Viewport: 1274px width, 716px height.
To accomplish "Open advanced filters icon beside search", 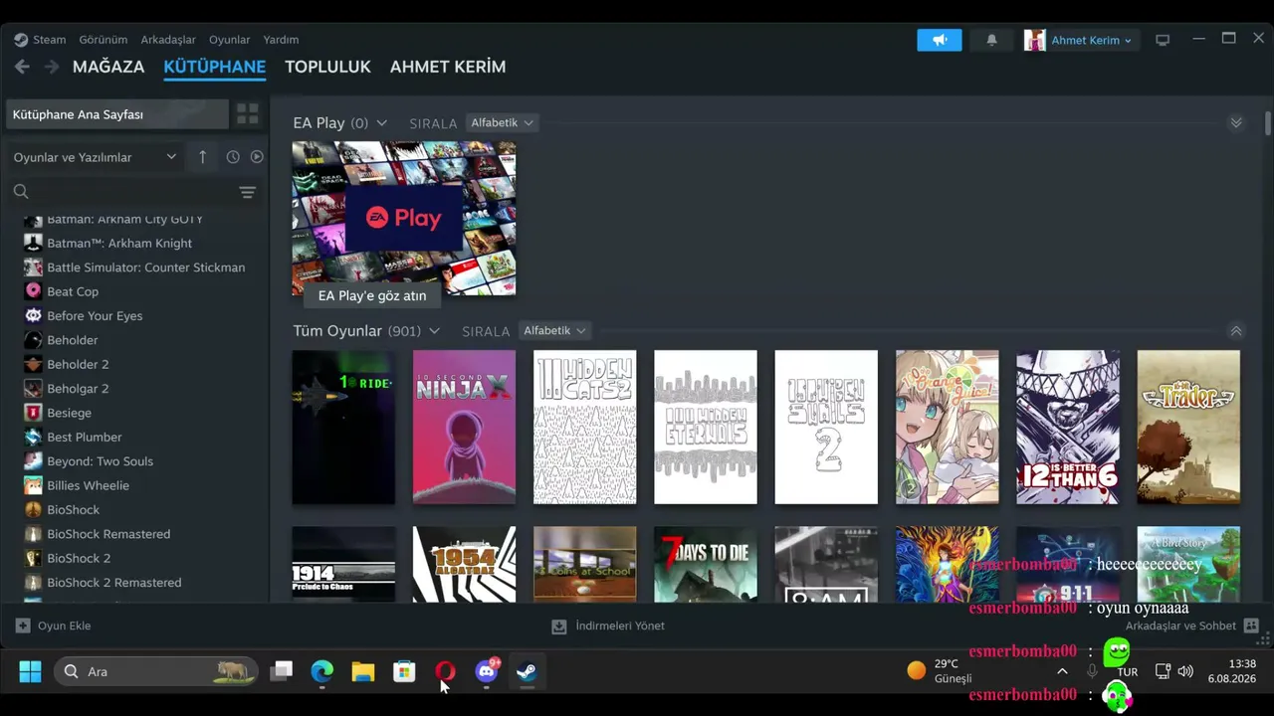I will (248, 192).
